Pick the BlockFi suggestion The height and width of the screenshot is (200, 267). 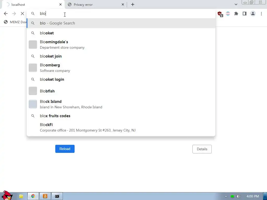click(x=121, y=127)
